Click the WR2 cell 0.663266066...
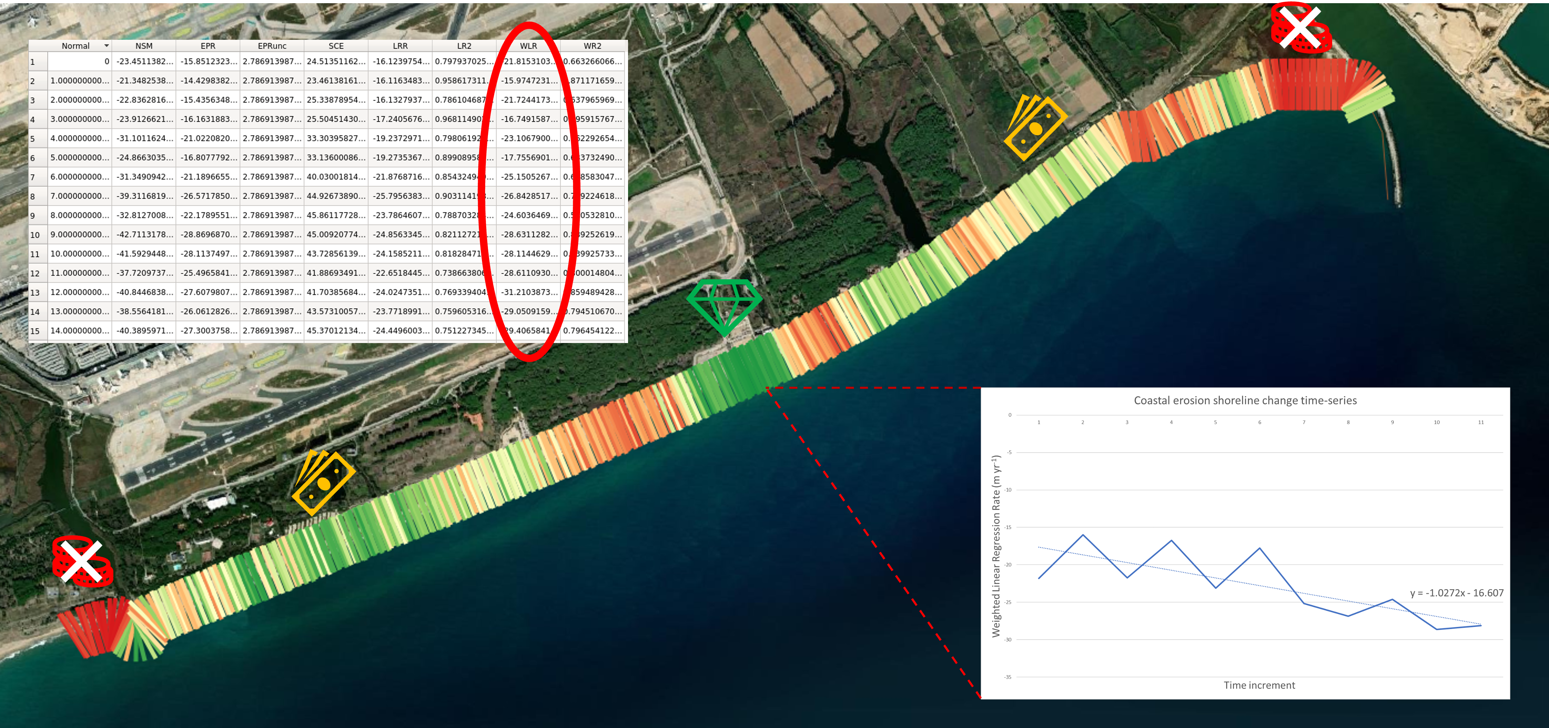 pos(592,61)
